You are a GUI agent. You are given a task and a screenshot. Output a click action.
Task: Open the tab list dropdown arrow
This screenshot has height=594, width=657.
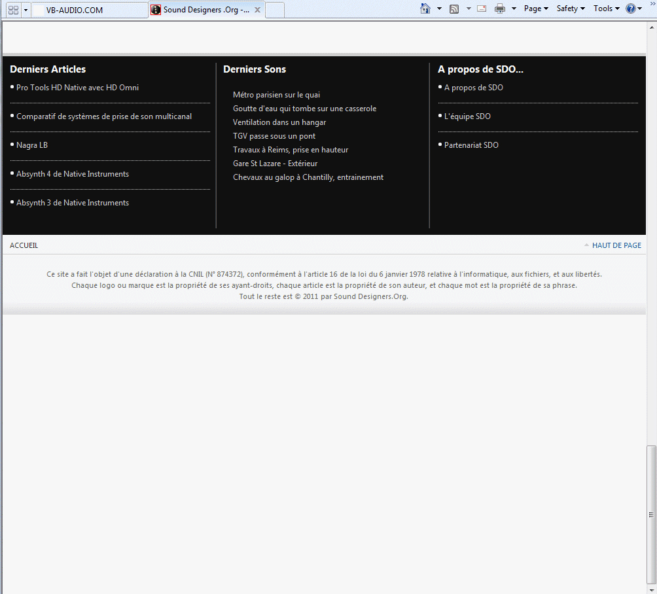pos(26,10)
